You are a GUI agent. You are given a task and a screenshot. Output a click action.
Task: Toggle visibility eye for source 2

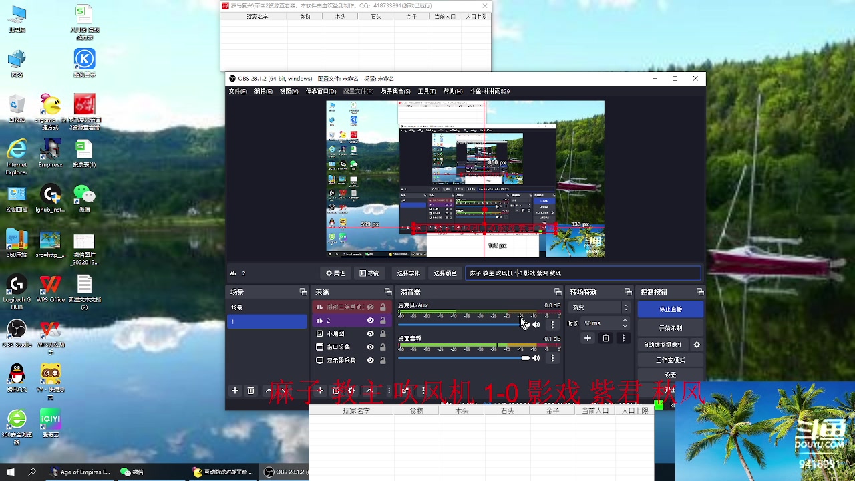point(370,321)
